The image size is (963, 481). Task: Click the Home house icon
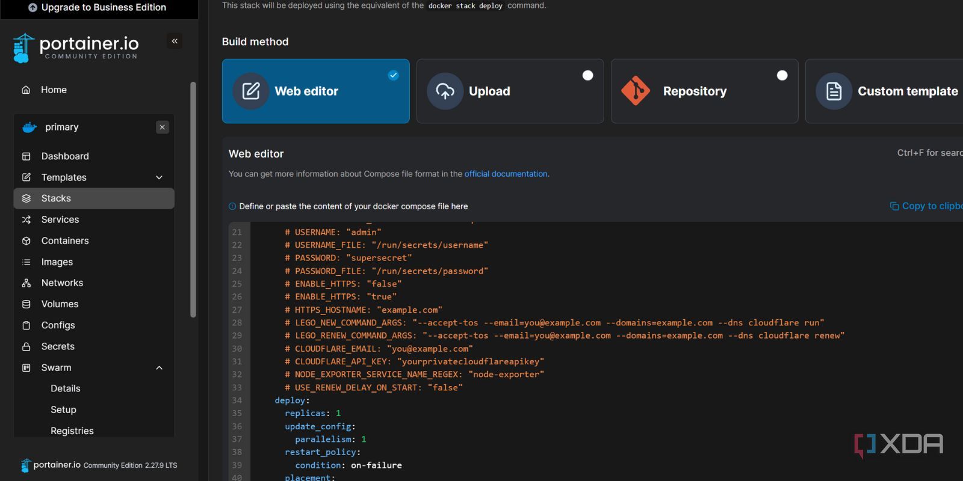(x=26, y=90)
